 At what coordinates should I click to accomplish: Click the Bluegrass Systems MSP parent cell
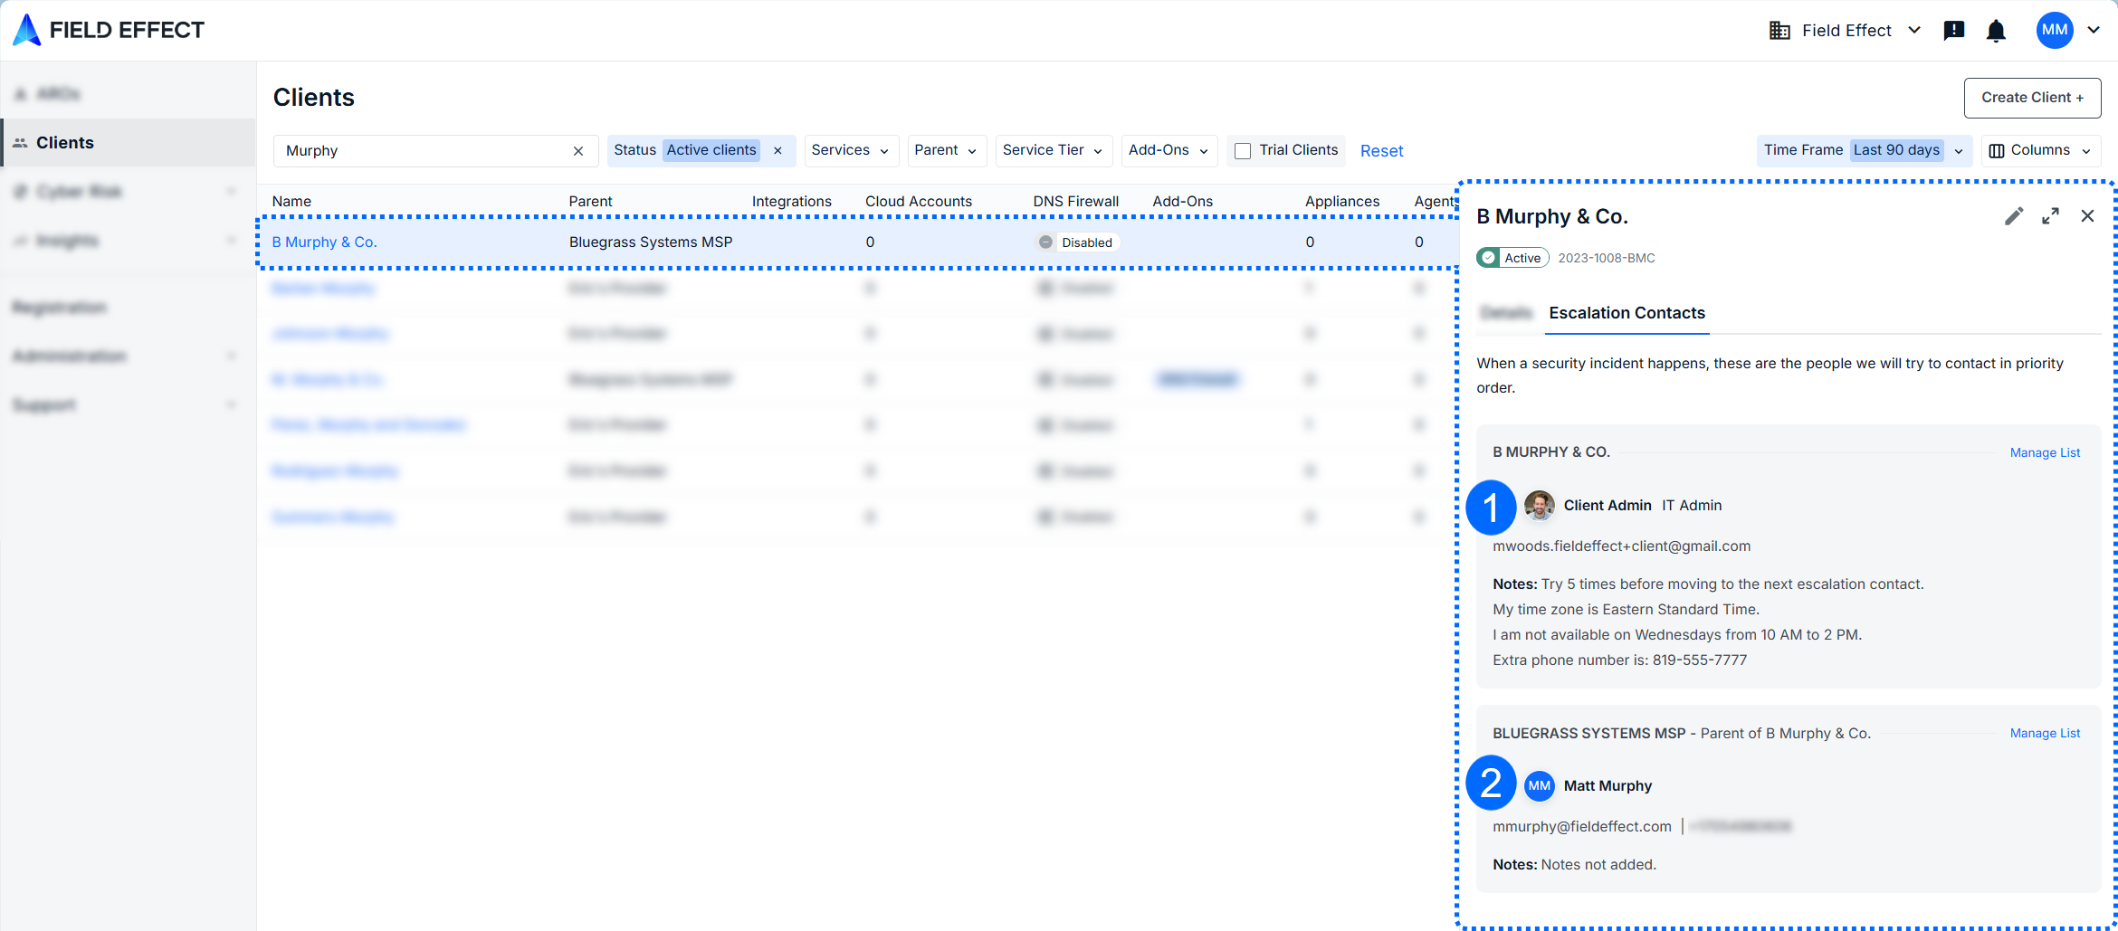click(651, 242)
